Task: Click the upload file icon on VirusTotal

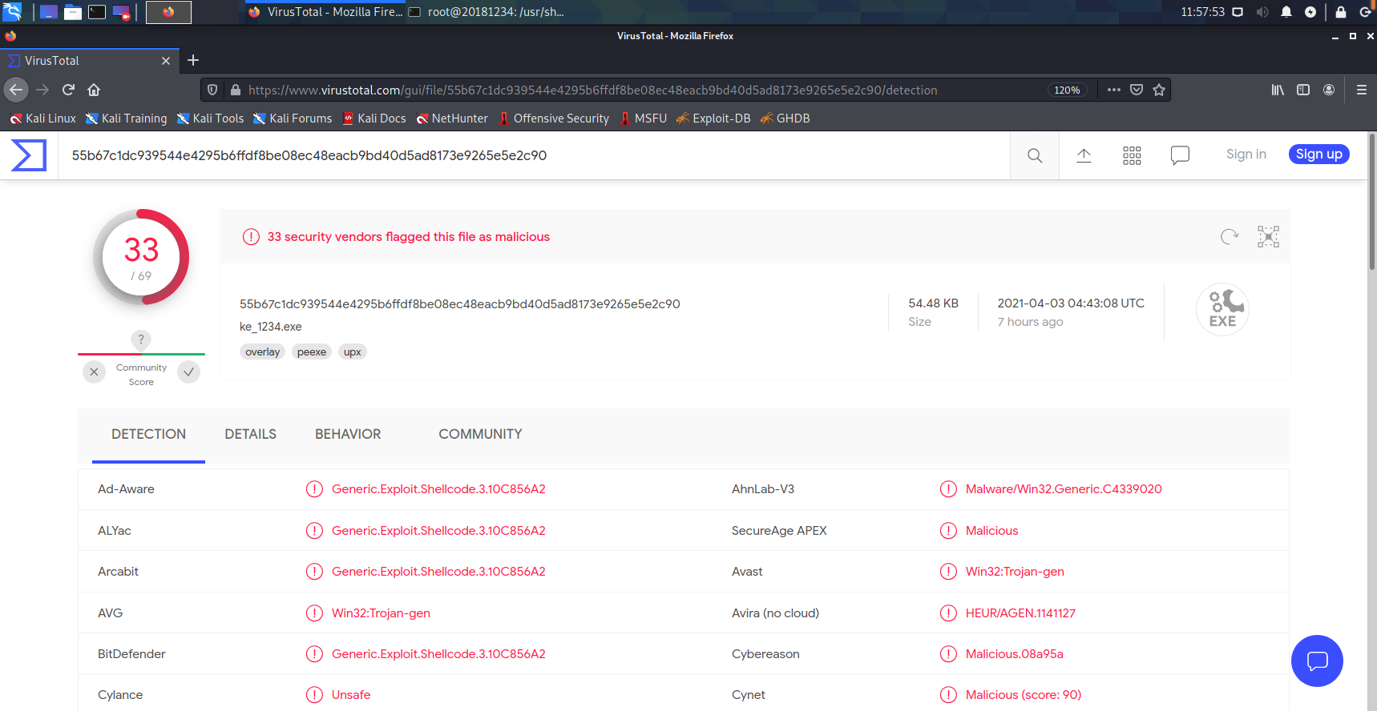Action: tap(1084, 155)
